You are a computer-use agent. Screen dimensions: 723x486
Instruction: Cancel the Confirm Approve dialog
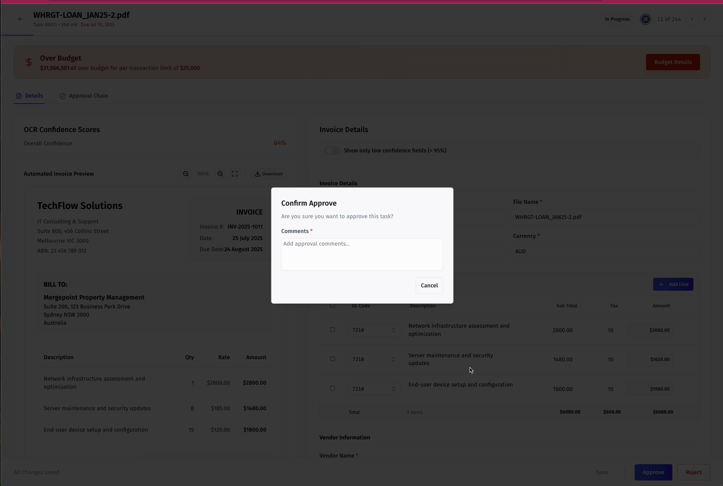tap(429, 286)
